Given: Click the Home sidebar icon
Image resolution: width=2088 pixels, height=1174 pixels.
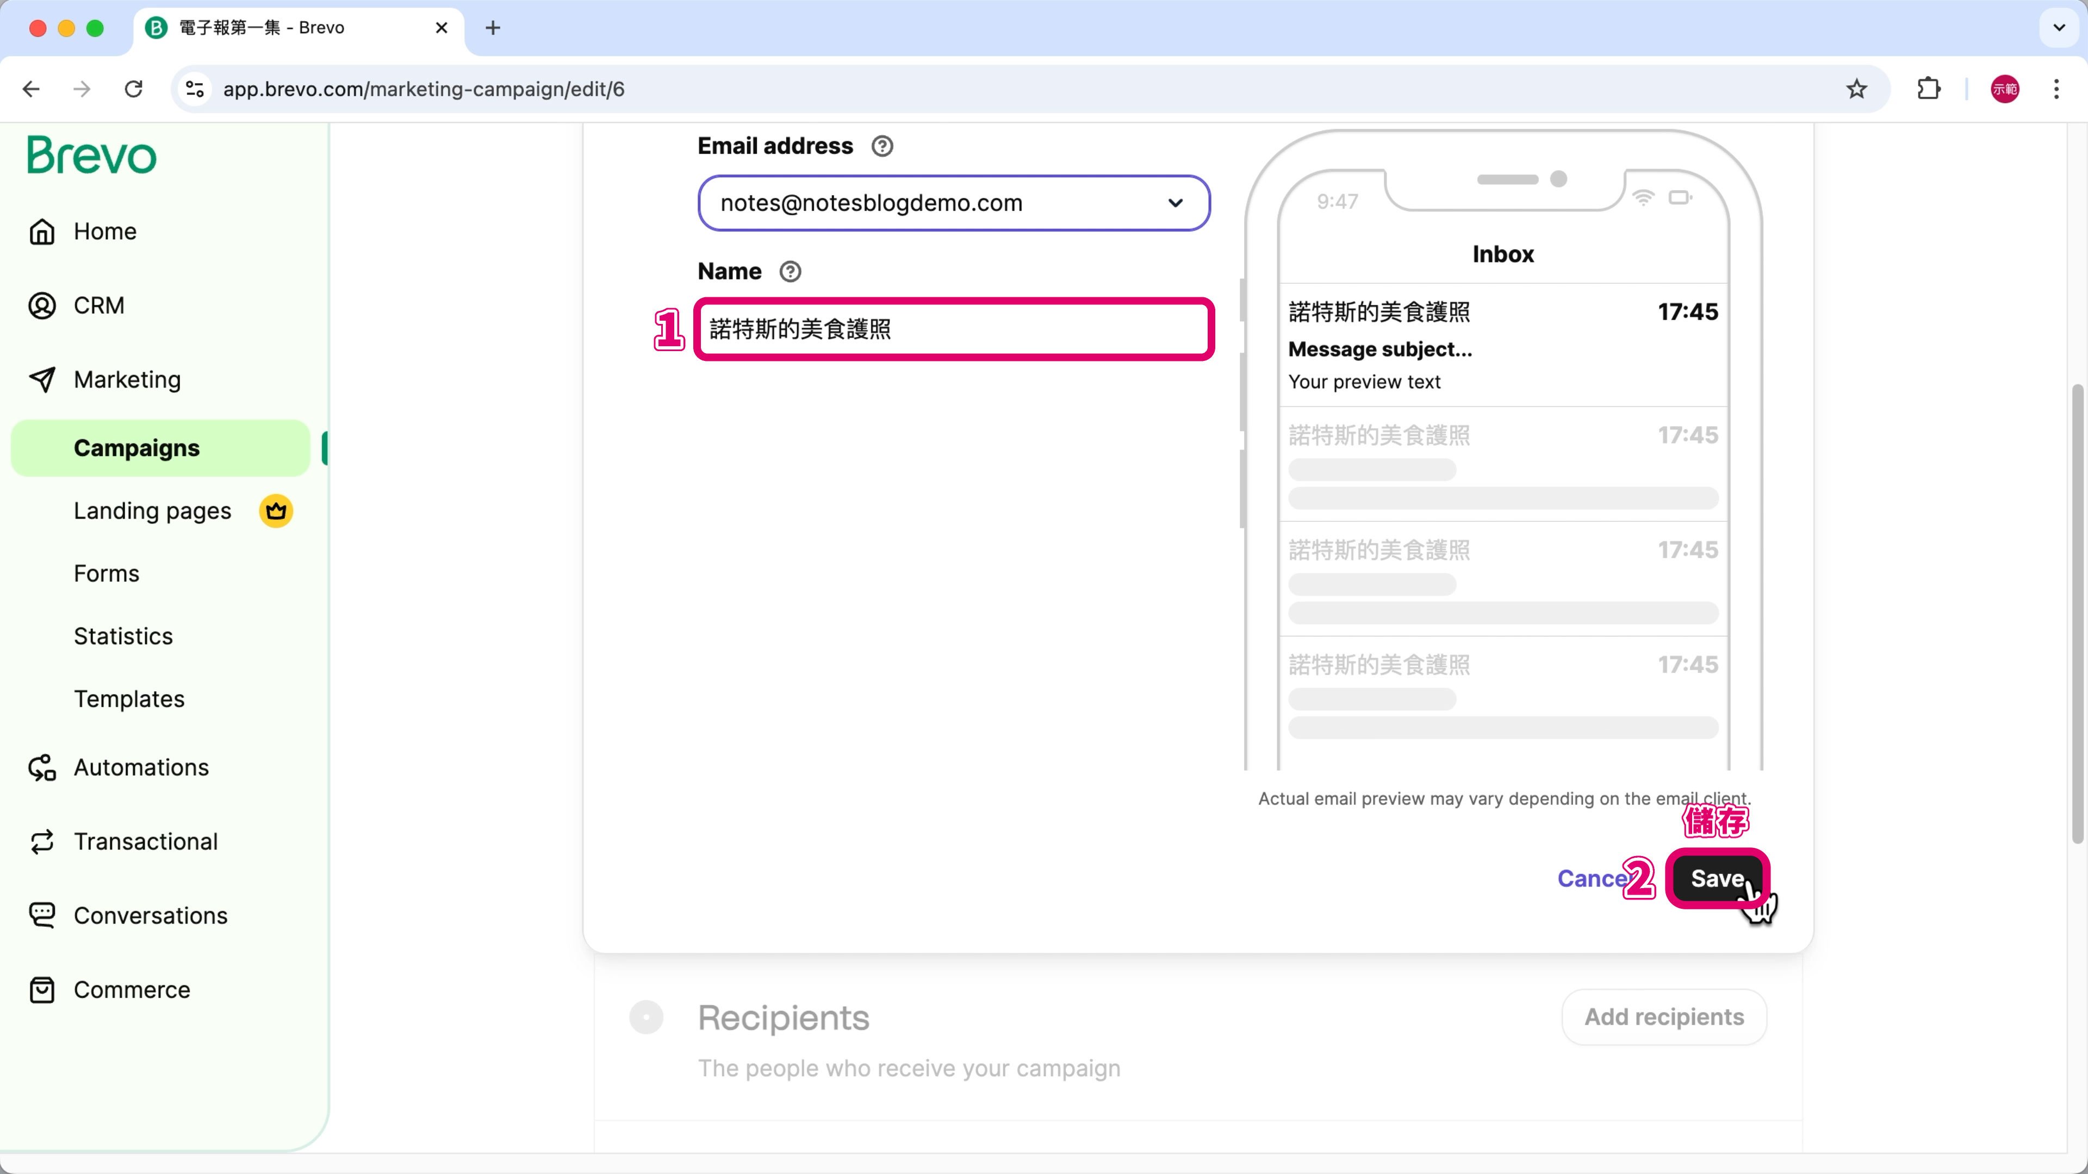Looking at the screenshot, I should tap(42, 232).
